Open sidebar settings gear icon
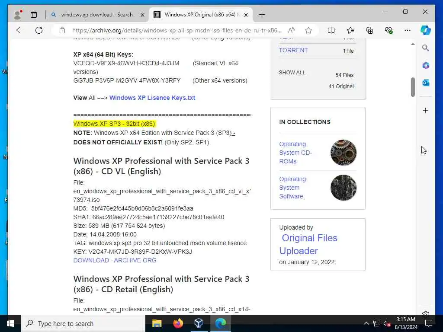 [426, 313]
